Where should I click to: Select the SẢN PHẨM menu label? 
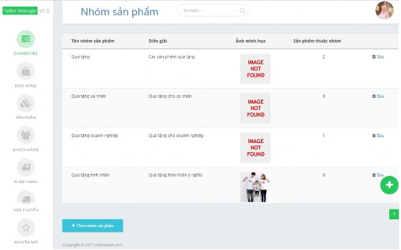click(x=26, y=117)
